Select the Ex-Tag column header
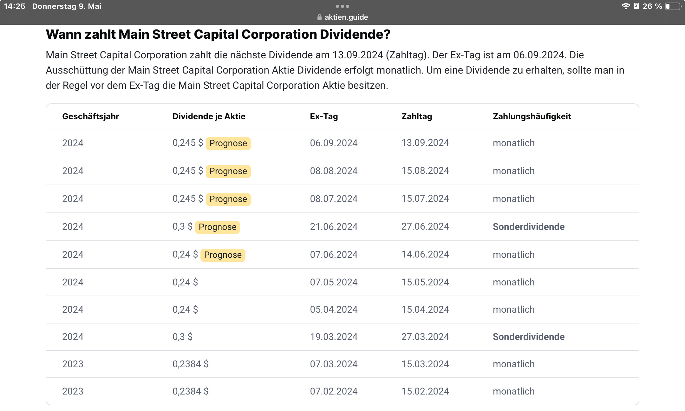Image resolution: width=685 pixels, height=411 pixels. click(x=324, y=116)
